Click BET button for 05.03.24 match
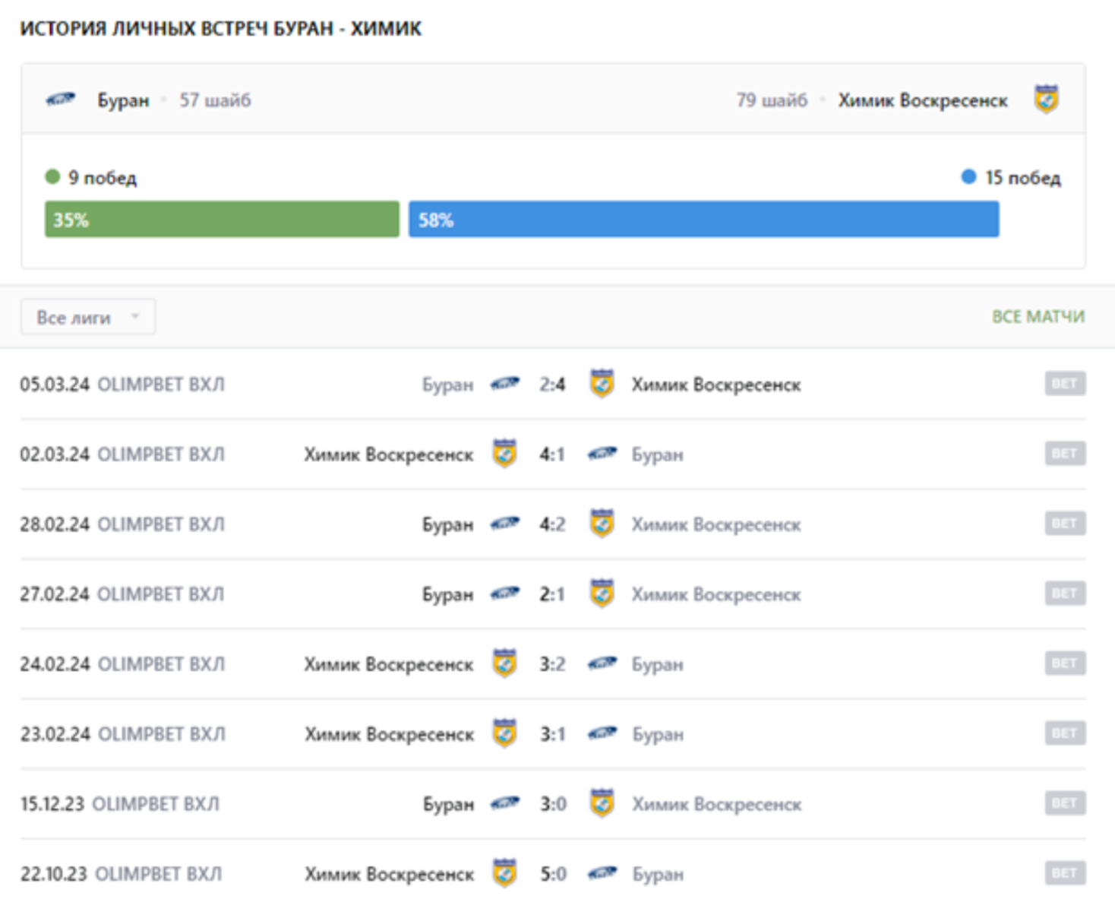This screenshot has width=1115, height=915. click(1065, 384)
